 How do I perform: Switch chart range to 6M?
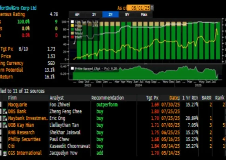(x=77, y=14)
